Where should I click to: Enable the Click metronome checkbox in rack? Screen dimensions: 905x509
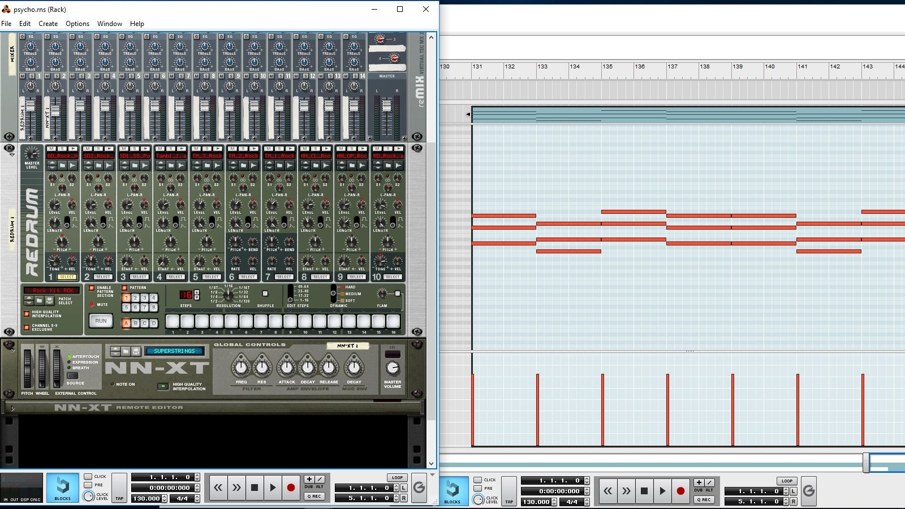(88, 477)
